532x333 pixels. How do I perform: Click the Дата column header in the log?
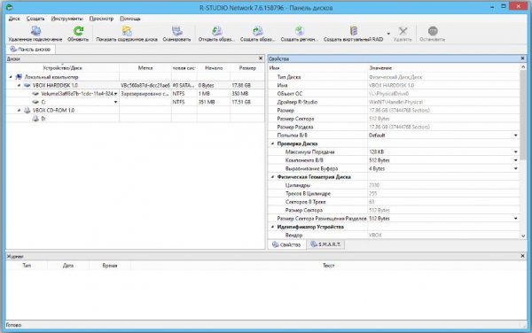(x=68, y=265)
